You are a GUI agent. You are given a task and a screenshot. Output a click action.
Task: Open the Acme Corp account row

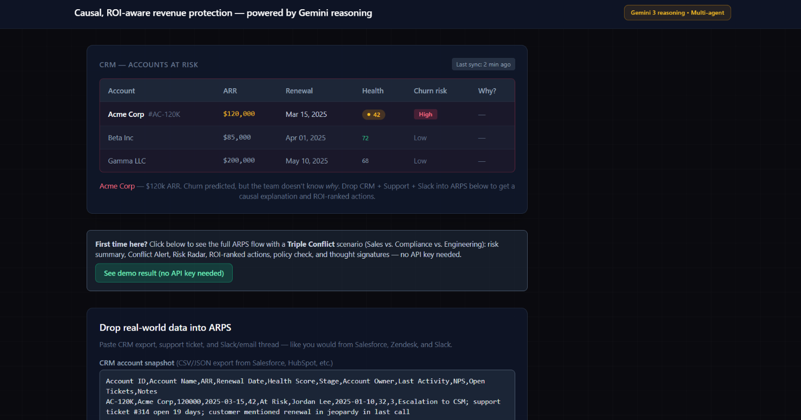pyautogui.click(x=307, y=114)
